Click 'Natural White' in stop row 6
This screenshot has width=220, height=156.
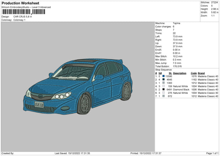(180, 93)
